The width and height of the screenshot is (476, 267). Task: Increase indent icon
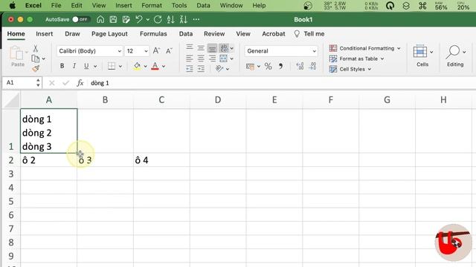(201, 69)
